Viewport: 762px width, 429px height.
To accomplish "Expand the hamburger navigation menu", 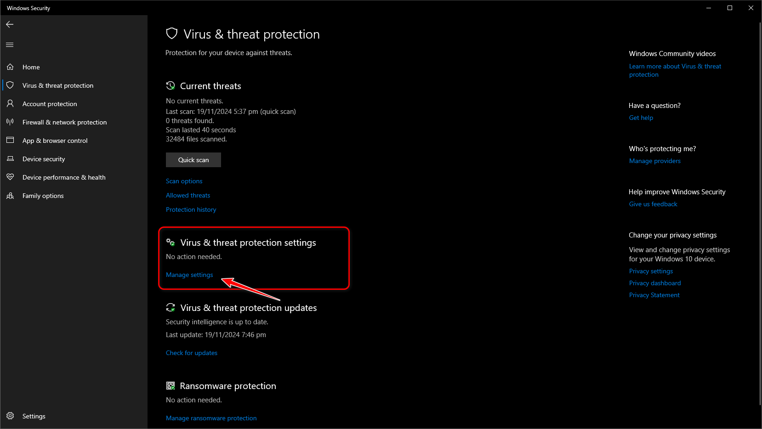I will pos(10,45).
